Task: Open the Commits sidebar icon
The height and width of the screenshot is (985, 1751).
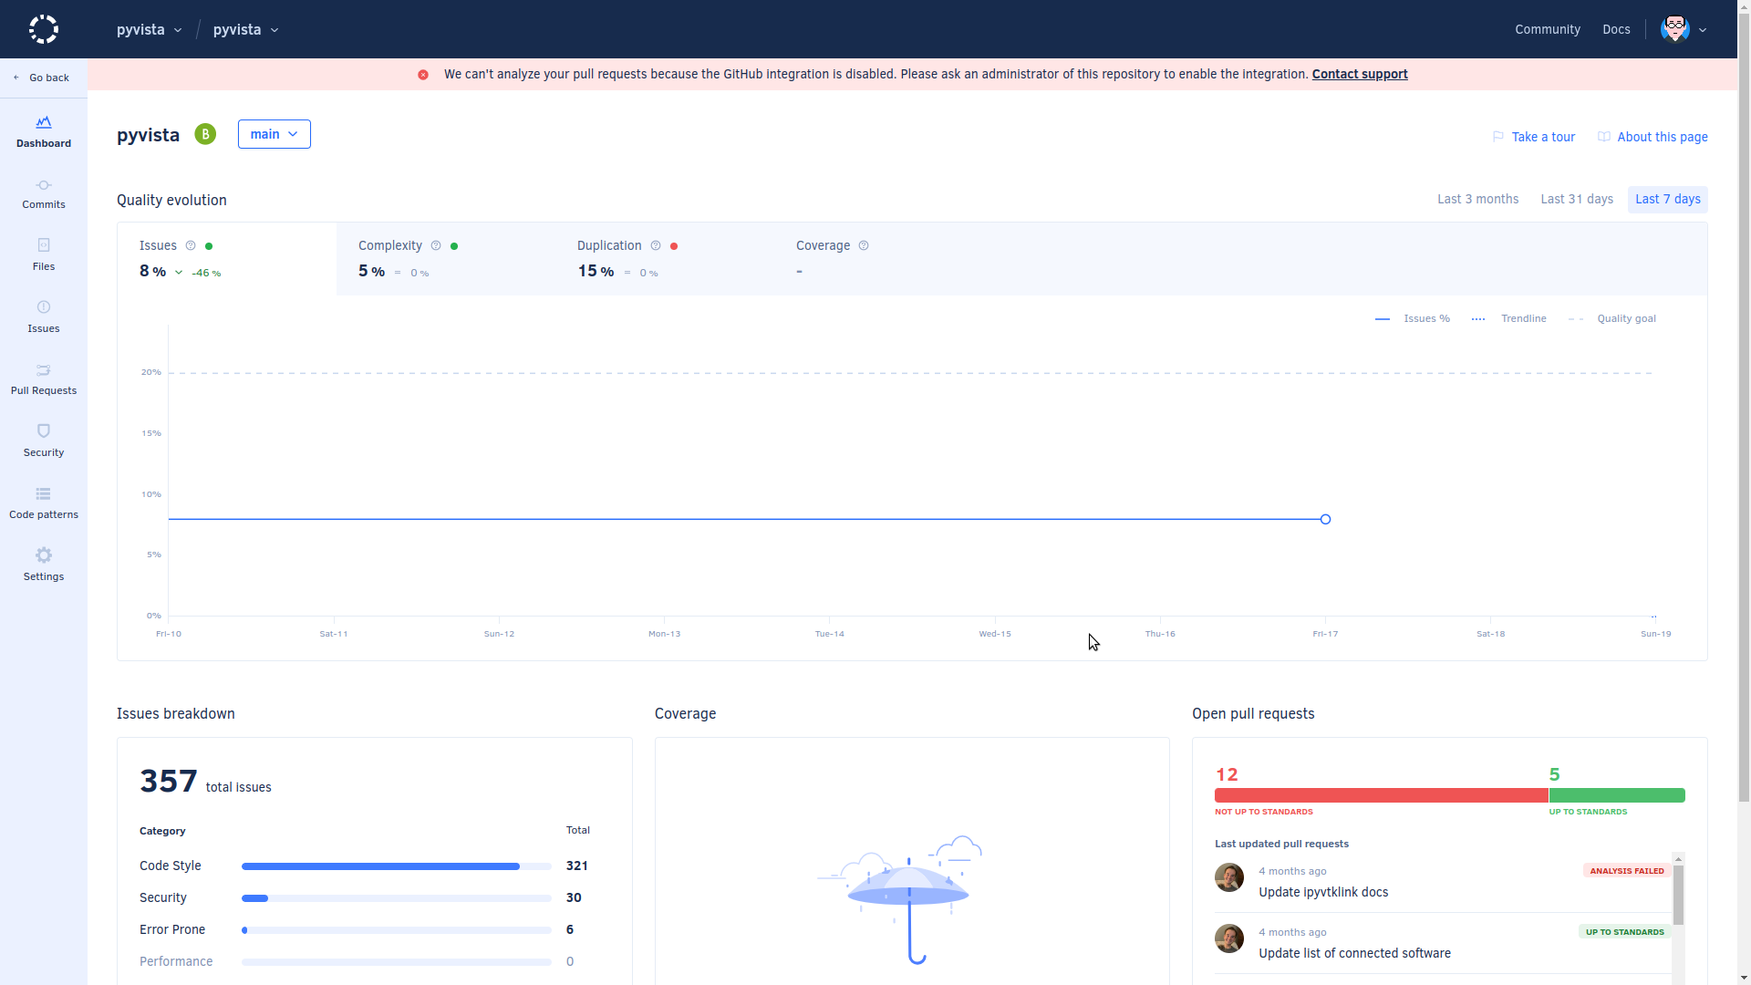Action: [44, 185]
